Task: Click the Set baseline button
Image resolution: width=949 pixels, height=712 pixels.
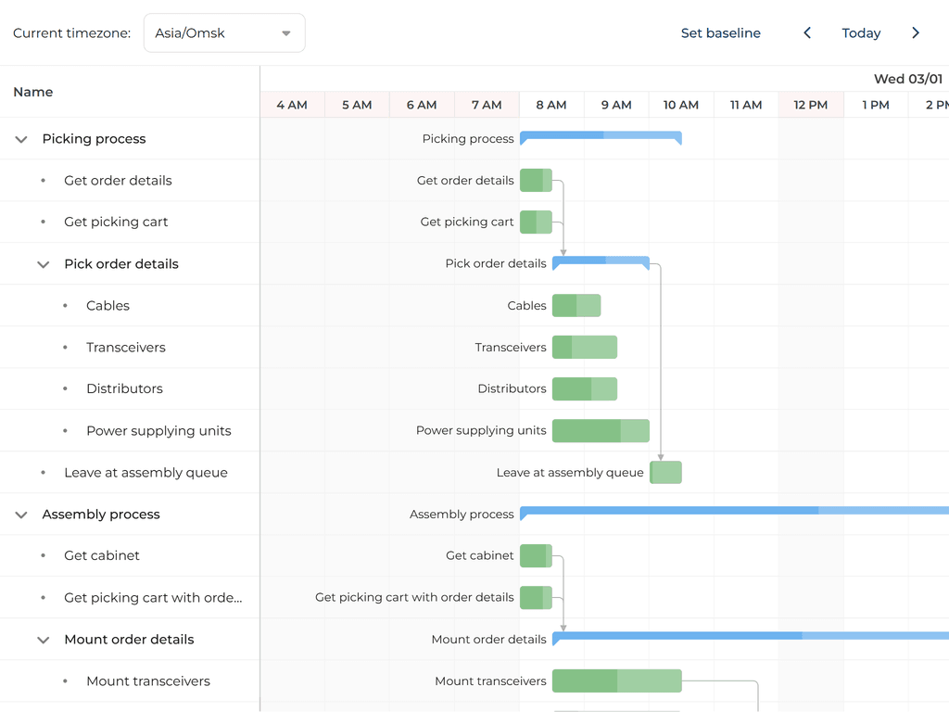Action: click(x=720, y=33)
